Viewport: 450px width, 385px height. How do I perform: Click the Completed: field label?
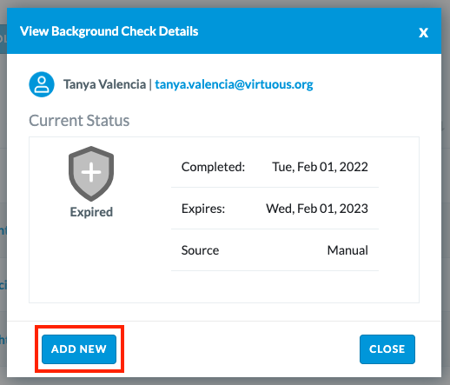click(213, 167)
